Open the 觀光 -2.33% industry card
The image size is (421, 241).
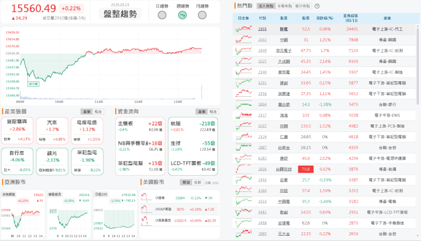click(x=52, y=162)
